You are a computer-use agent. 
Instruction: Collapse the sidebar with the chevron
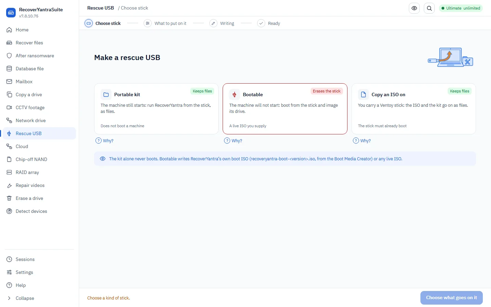coord(9,298)
